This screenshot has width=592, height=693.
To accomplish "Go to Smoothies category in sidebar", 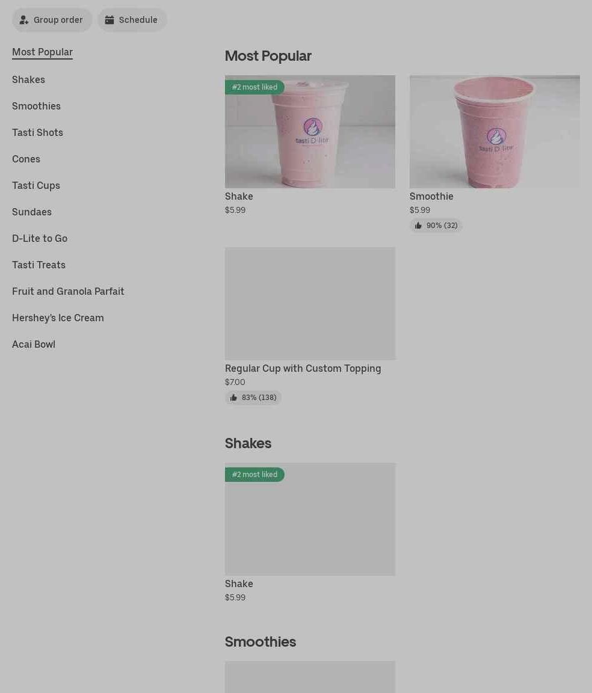I will [36, 106].
